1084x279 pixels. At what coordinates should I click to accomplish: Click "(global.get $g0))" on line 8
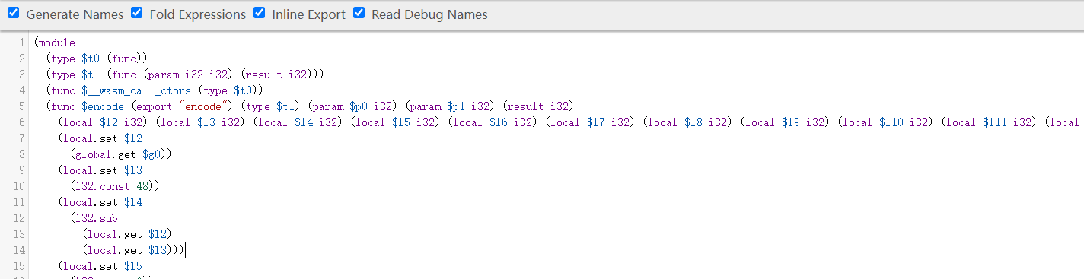tap(121, 154)
